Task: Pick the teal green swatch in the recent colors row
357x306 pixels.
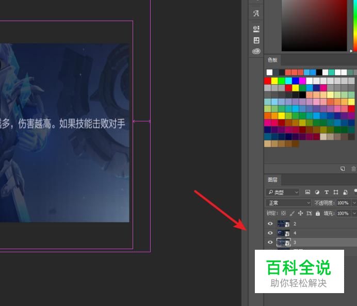Action: (332, 72)
